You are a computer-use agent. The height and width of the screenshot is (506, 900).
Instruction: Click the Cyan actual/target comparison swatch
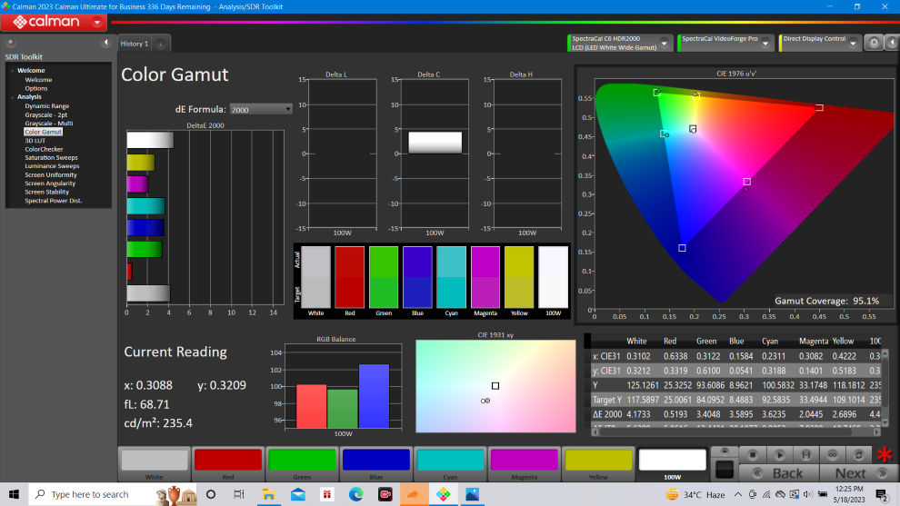click(x=451, y=278)
